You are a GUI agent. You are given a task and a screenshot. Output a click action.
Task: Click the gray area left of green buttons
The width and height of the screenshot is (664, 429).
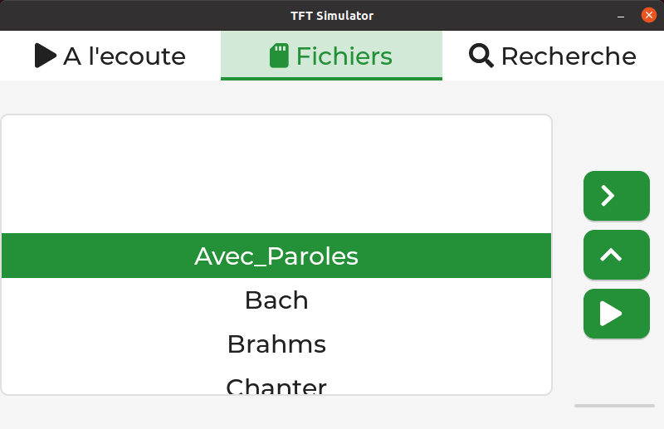coord(568,254)
